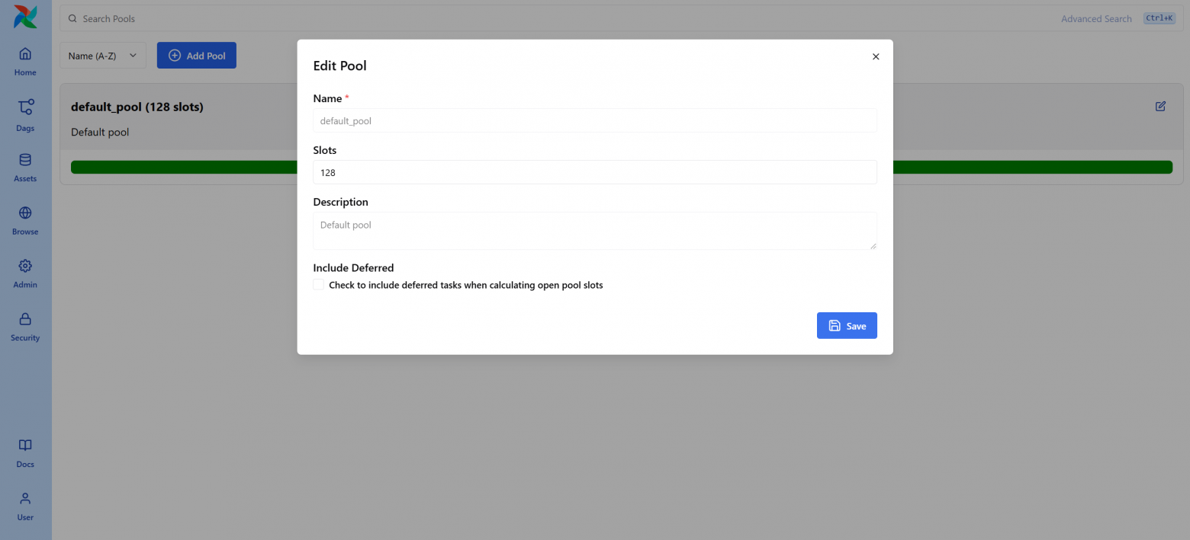The image size is (1190, 540).
Task: Click the Add Pool button
Action: click(197, 56)
